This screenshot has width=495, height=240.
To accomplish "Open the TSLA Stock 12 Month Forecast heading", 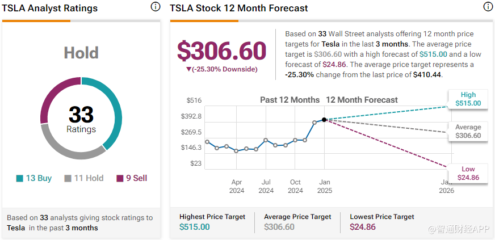I will tap(239, 9).
